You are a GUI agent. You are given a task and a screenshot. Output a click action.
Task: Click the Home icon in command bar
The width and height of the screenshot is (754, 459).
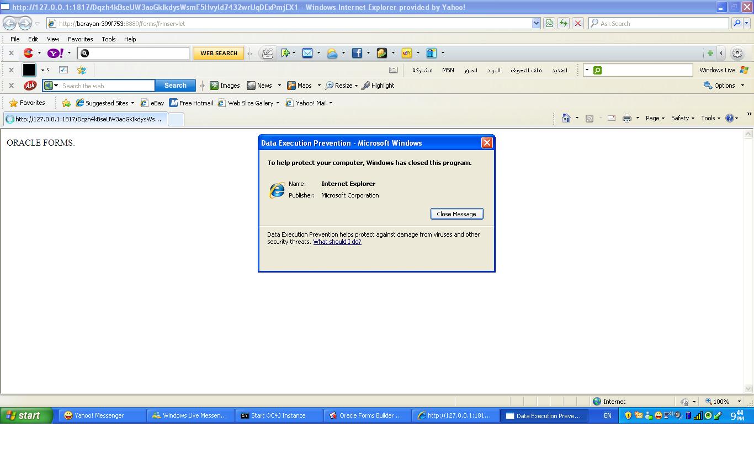coord(566,118)
